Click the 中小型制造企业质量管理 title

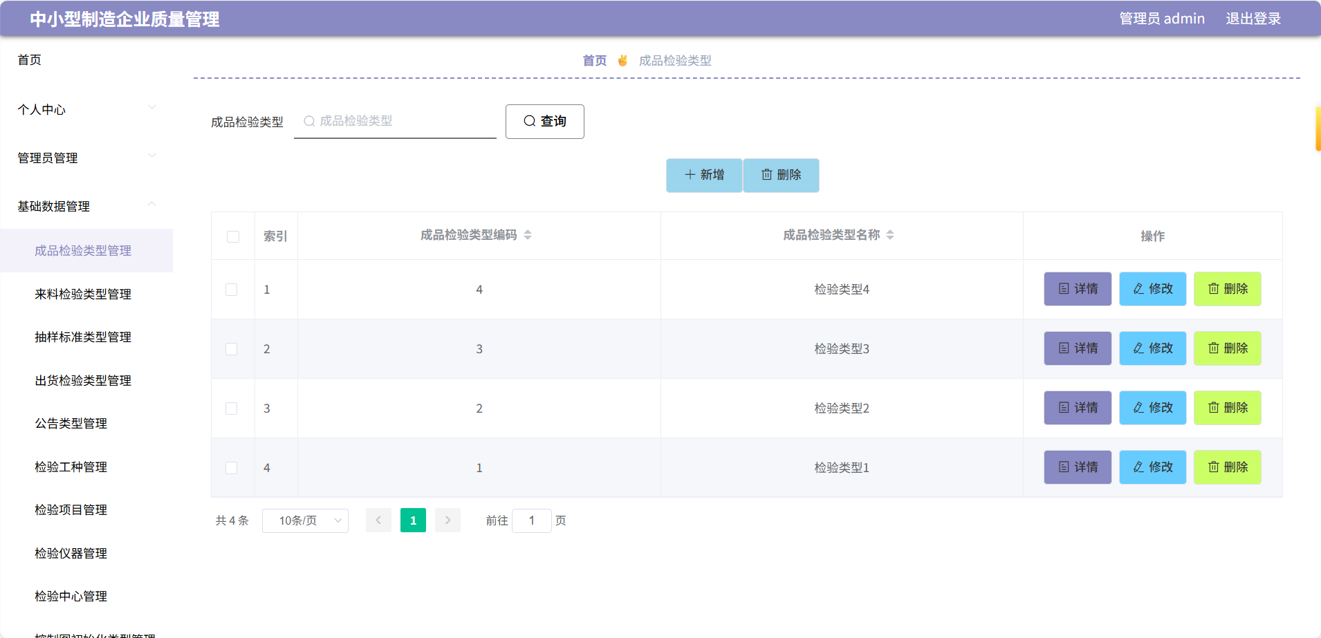tap(124, 19)
